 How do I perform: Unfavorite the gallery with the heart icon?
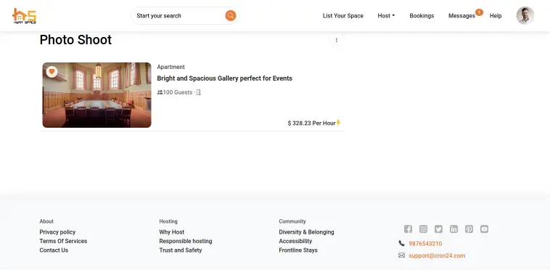(x=52, y=72)
